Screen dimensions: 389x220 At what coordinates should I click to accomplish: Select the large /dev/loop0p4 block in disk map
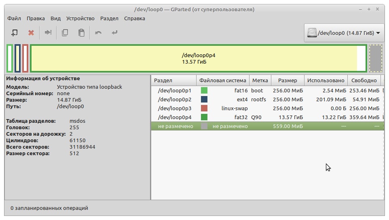pos(199,58)
